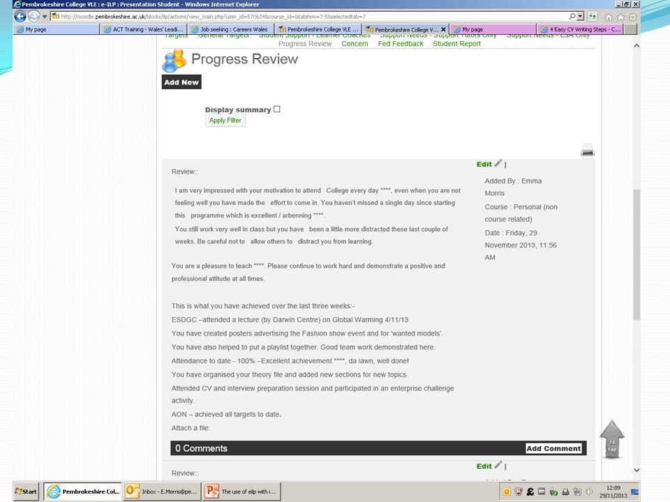
Task: Open Inbox - E.Morris Outlook taskbar item
Action: point(162,492)
